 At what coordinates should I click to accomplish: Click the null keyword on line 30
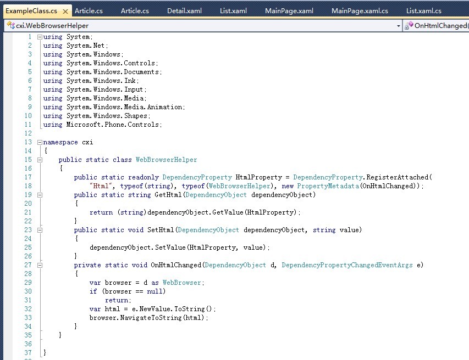click(155, 291)
